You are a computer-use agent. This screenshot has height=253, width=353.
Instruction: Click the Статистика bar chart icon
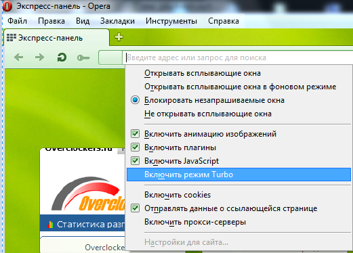[x=50, y=225]
